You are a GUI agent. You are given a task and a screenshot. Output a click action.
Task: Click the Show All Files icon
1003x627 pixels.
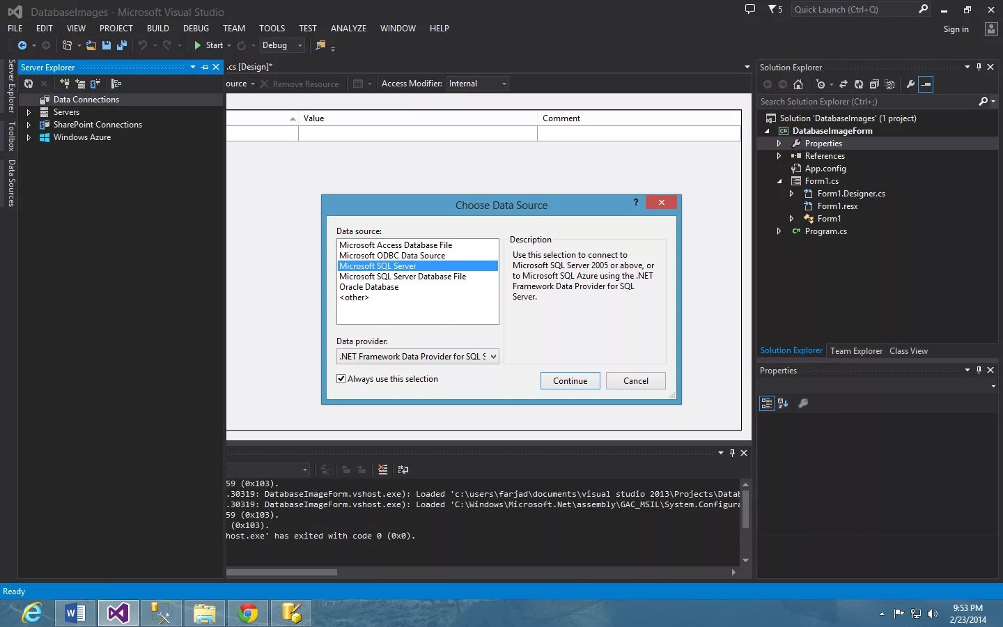pos(889,84)
